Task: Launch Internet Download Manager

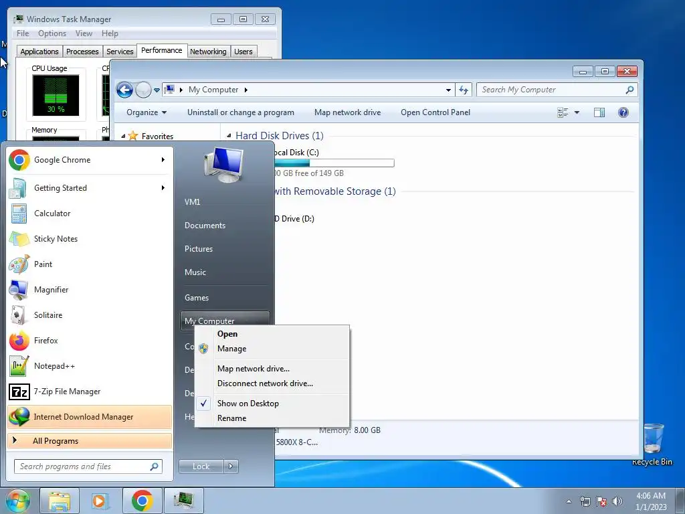Action: (90, 417)
